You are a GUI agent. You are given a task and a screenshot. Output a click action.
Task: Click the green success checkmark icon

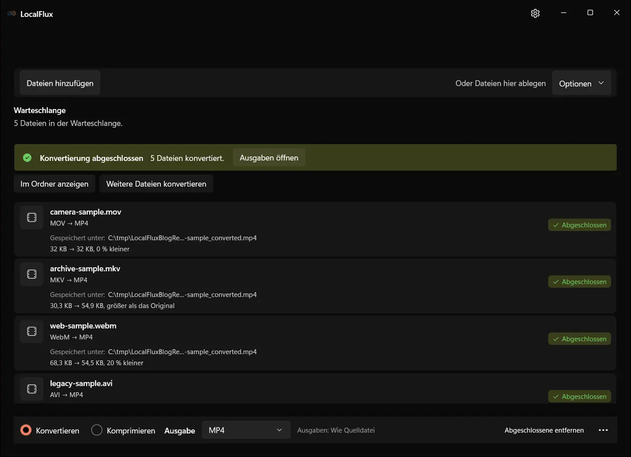[27, 158]
